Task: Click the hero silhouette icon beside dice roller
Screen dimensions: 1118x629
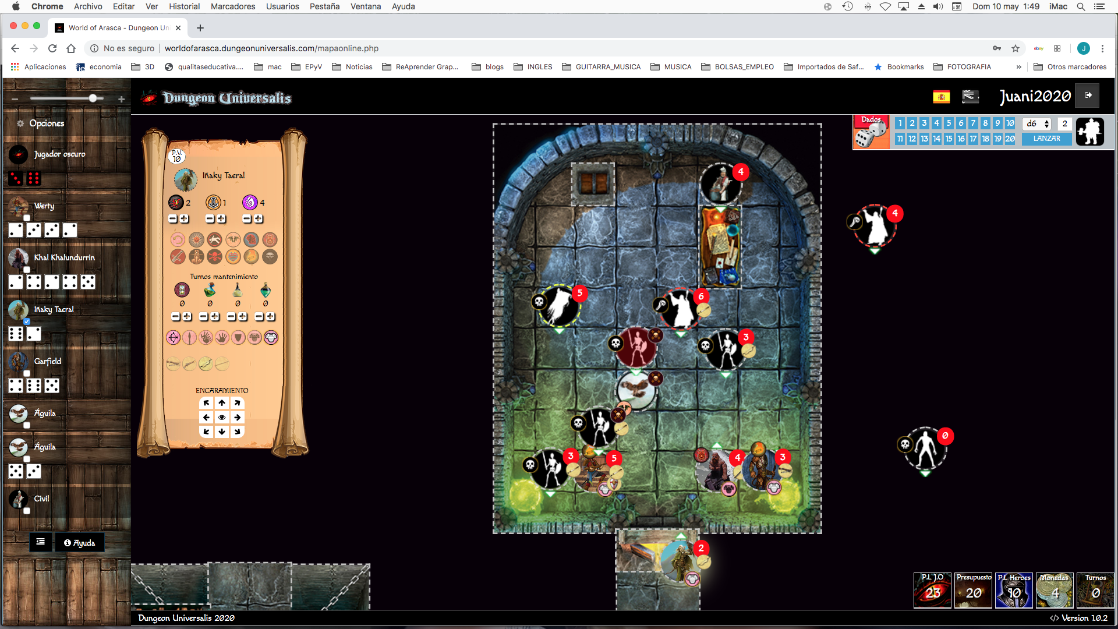Action: pyautogui.click(x=1089, y=132)
